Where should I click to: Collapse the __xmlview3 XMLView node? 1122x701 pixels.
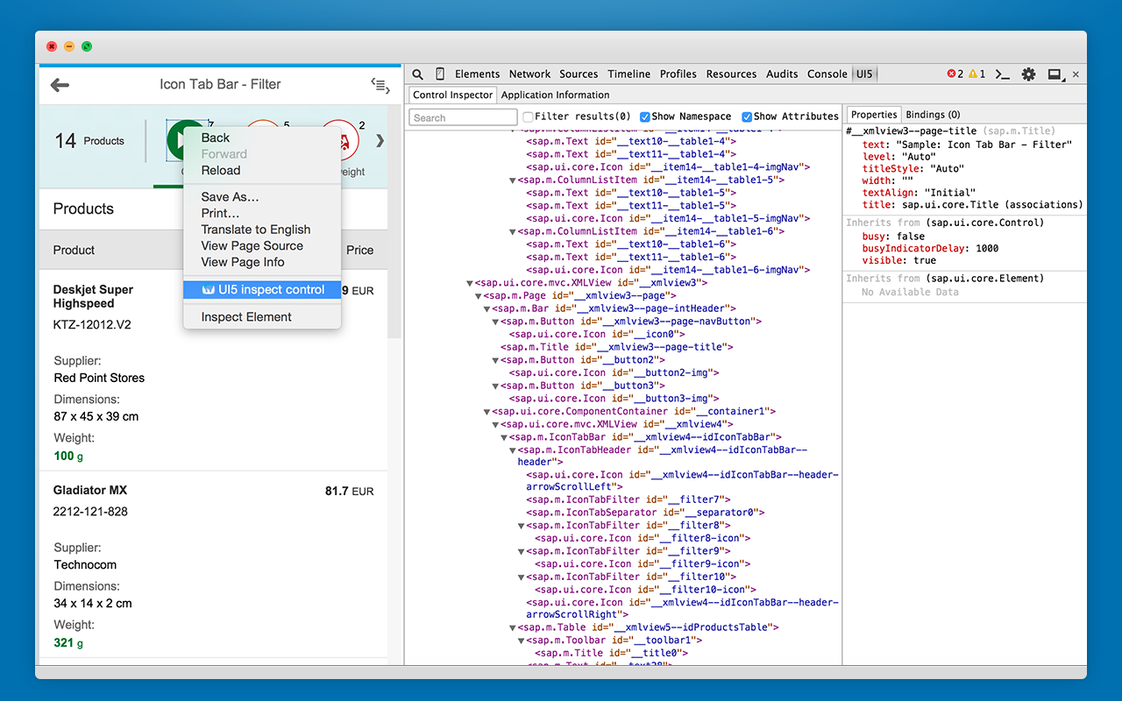coord(469,282)
